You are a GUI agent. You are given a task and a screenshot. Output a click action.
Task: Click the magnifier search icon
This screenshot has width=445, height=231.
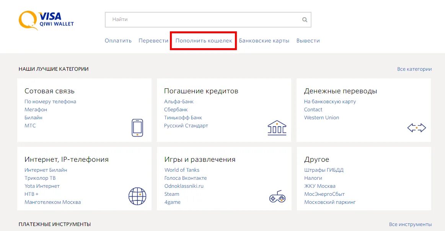(305, 20)
